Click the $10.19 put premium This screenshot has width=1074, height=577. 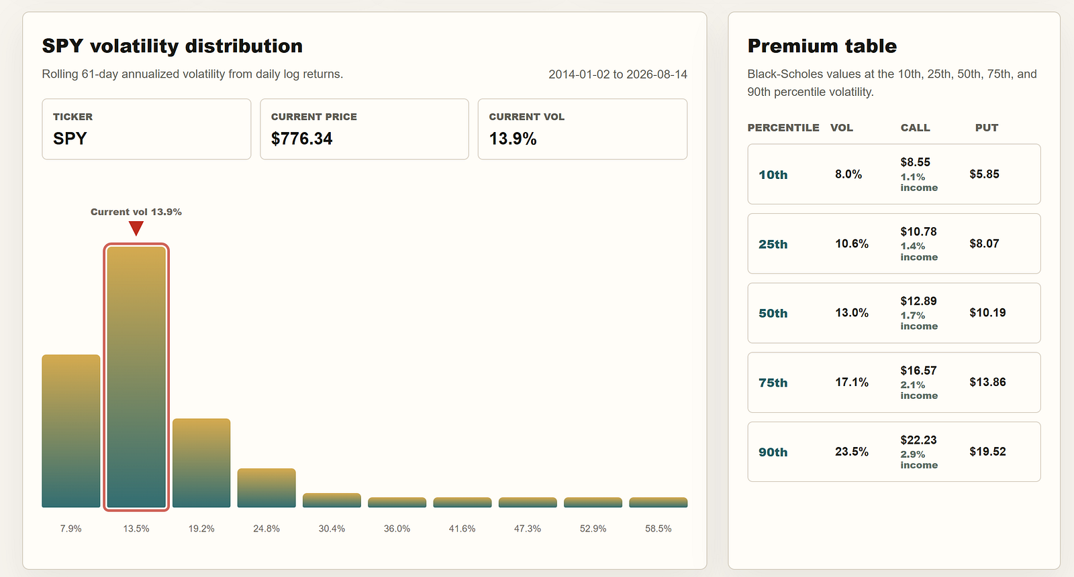click(988, 313)
